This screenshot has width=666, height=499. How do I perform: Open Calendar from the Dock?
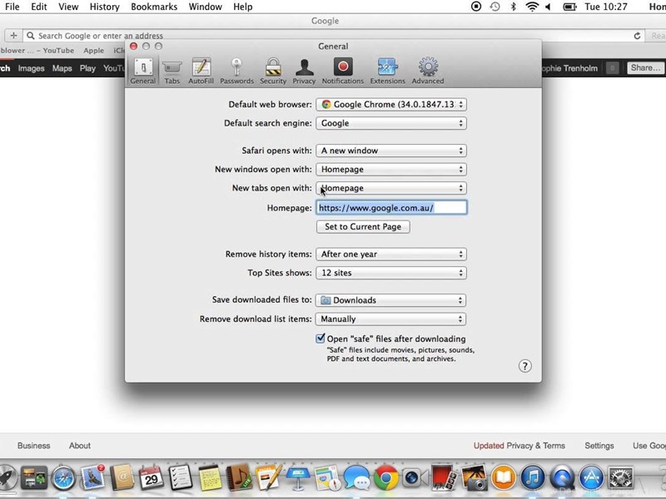pyautogui.click(x=152, y=477)
